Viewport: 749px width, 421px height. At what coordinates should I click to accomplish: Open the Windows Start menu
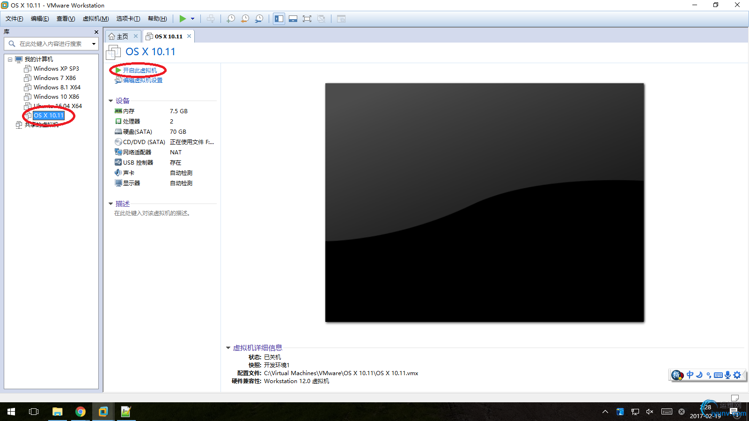pos(11,412)
